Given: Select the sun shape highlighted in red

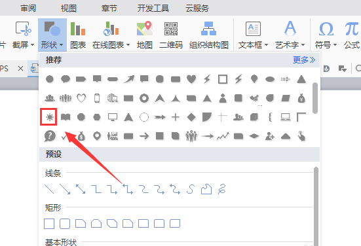Looking at the screenshot, I should point(50,117).
